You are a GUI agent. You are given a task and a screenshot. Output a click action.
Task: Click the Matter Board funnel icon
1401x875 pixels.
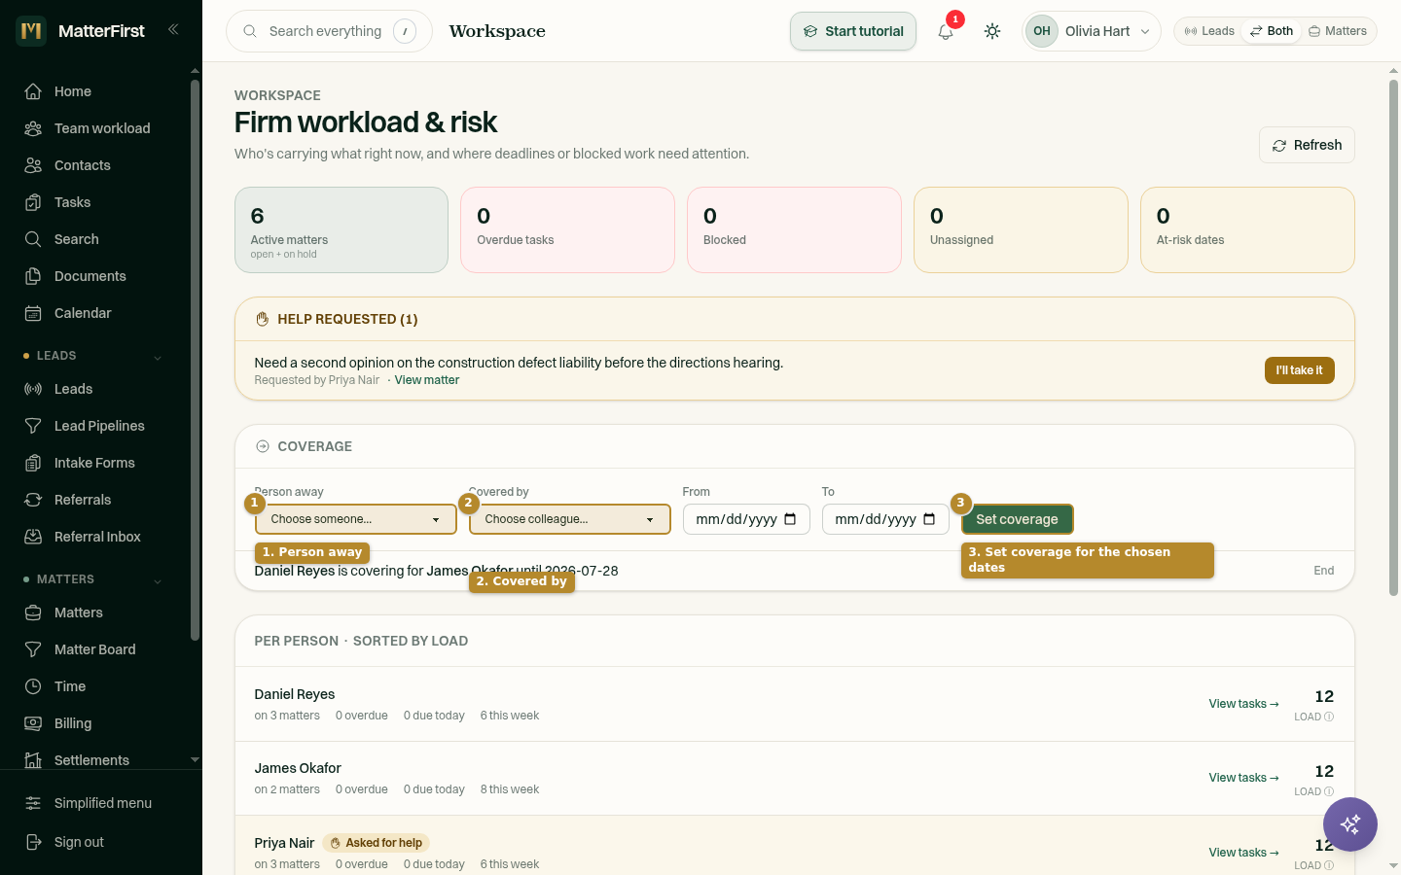33,649
